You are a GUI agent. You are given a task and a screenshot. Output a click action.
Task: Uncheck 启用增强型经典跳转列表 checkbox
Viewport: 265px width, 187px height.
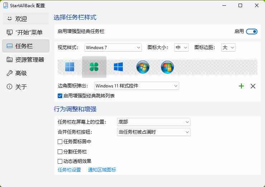pyautogui.click(x=60, y=96)
